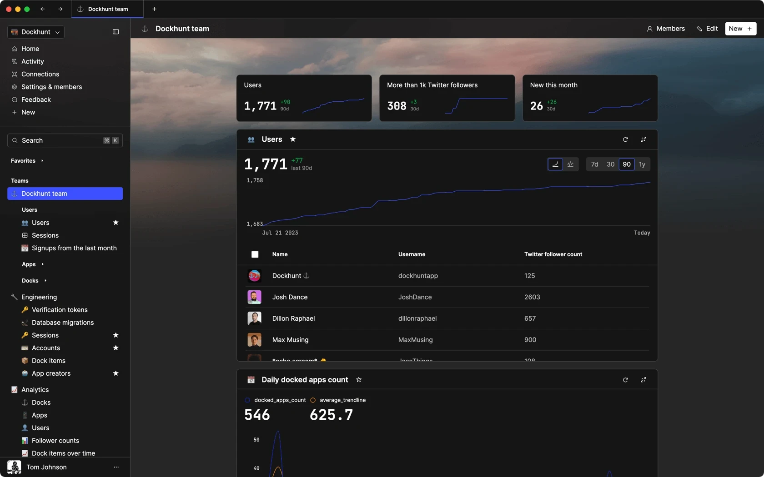The height and width of the screenshot is (477, 764).
Task: Open Follower counts under Analytics
Action: coord(55,441)
